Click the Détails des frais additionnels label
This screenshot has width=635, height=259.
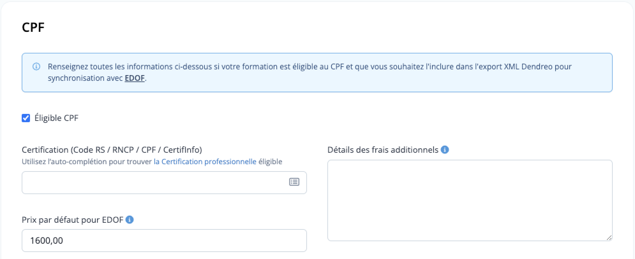[383, 150]
